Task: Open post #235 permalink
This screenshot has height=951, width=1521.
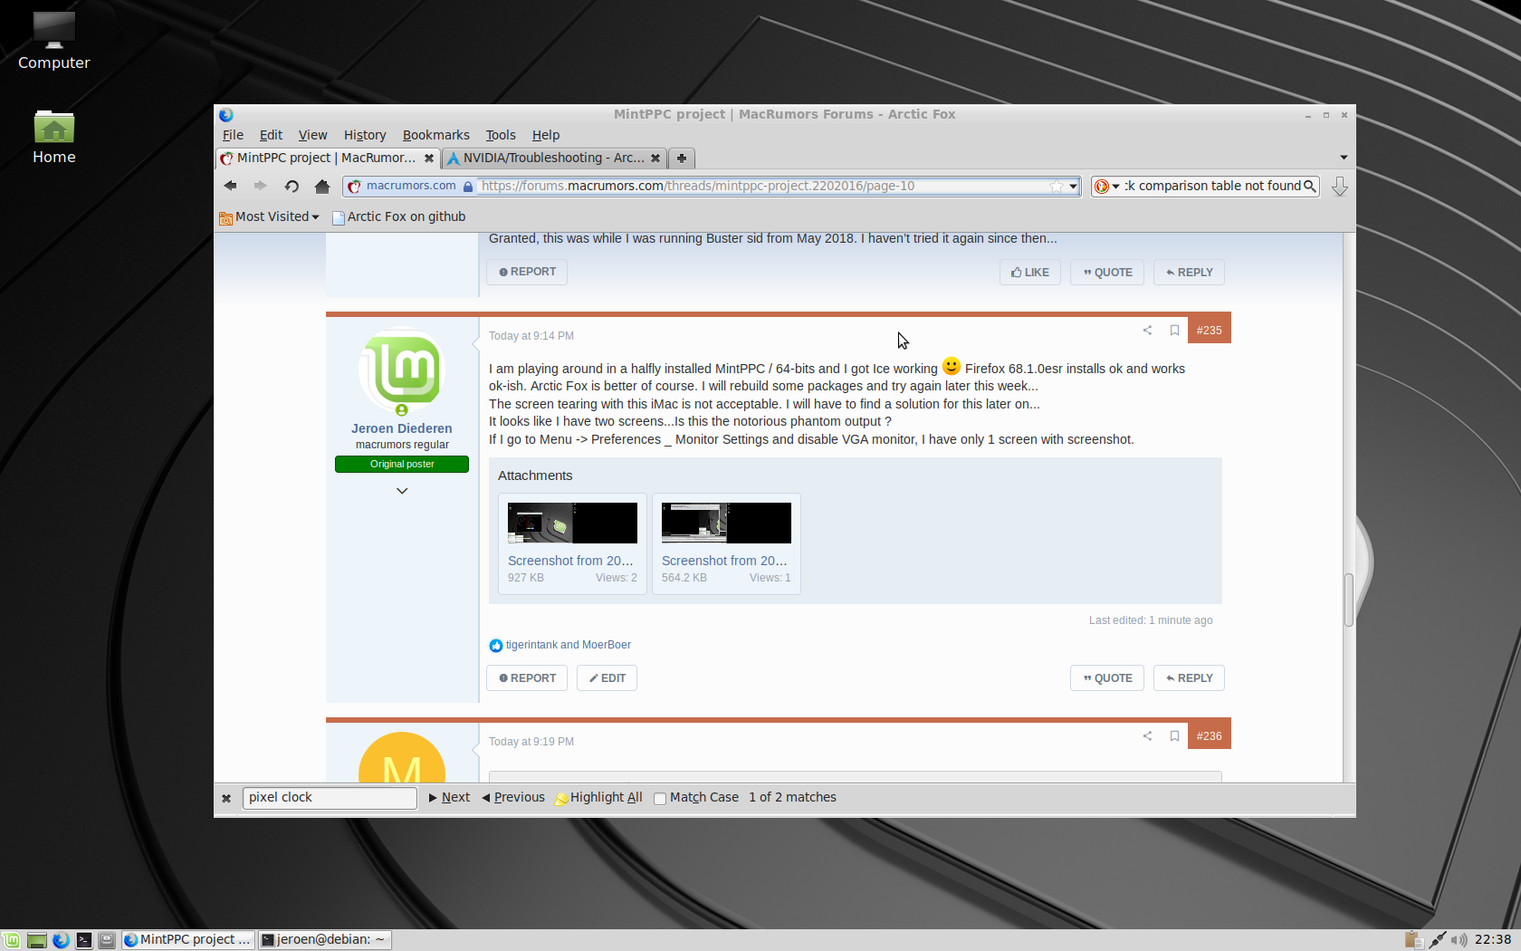Action: click(1209, 331)
